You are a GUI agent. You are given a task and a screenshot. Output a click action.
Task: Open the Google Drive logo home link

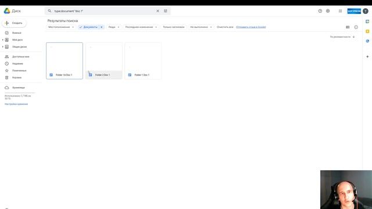12,11
